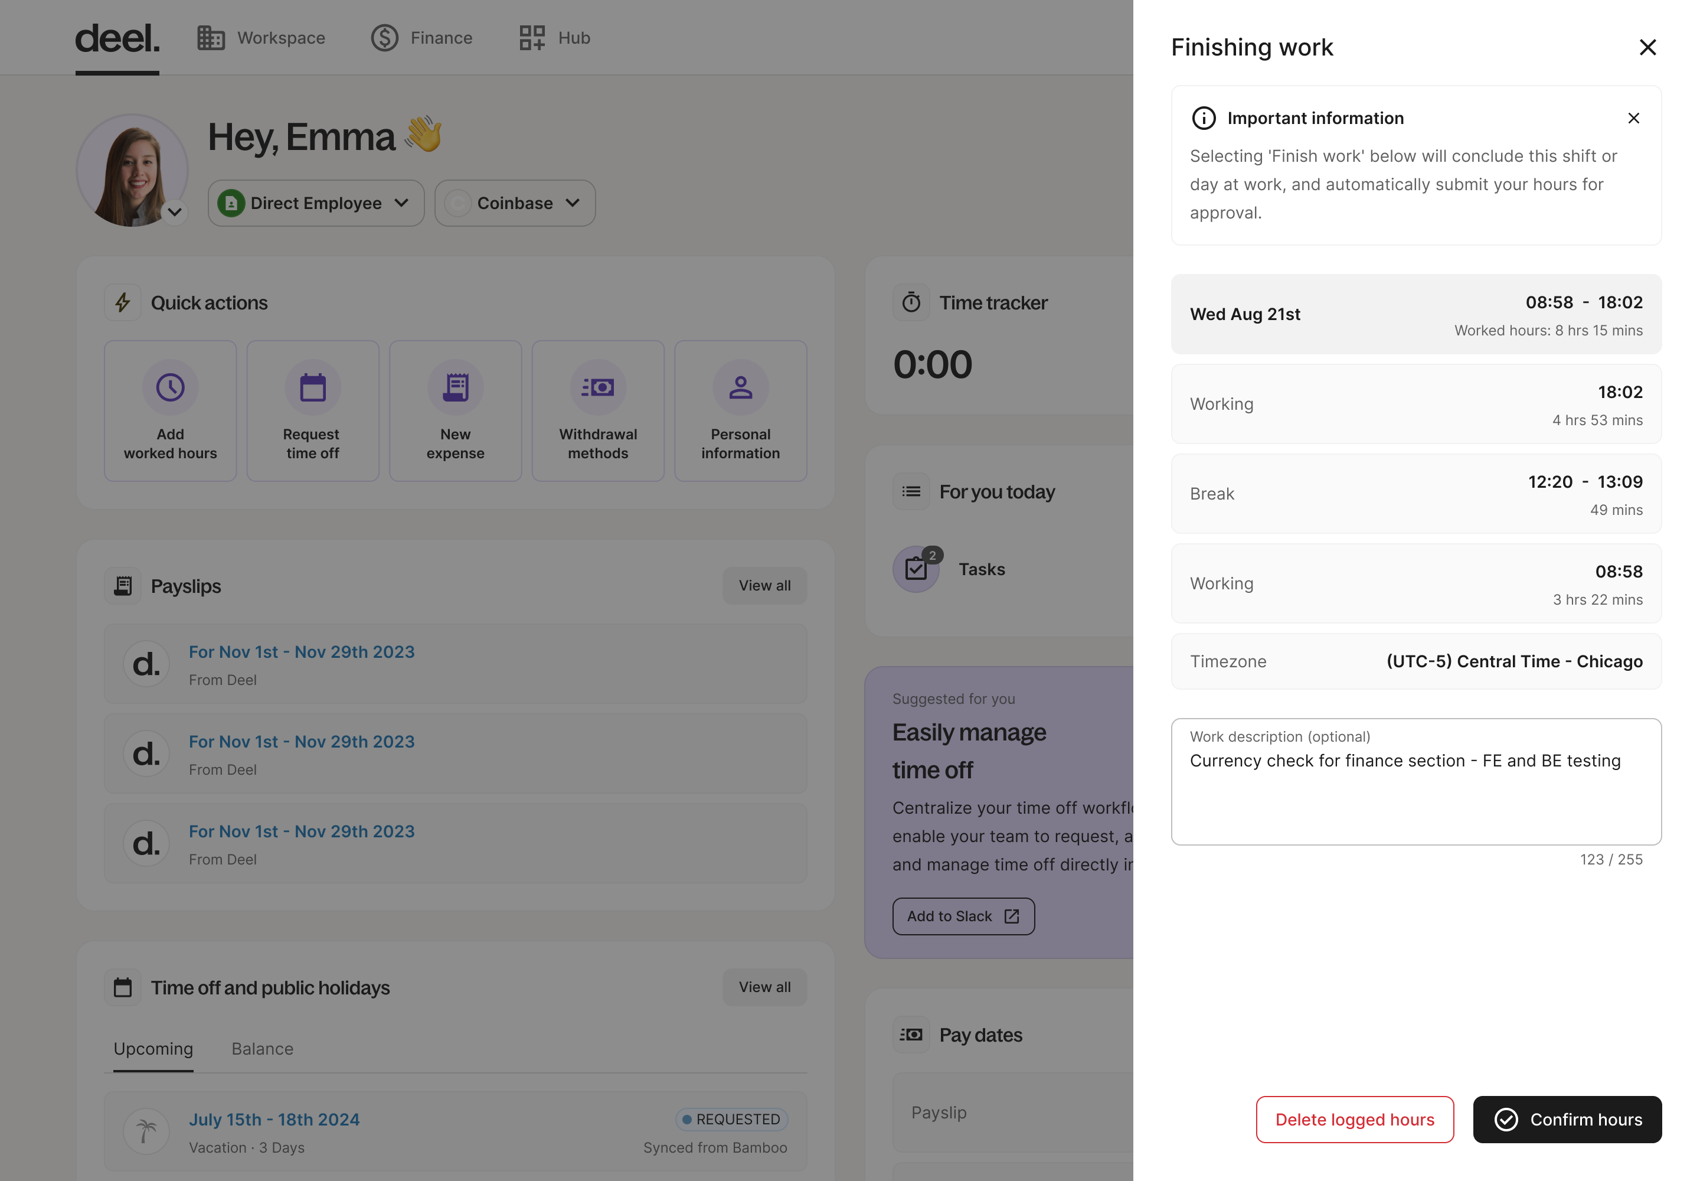
Task: Click the For you today list icon
Action: pyautogui.click(x=911, y=492)
